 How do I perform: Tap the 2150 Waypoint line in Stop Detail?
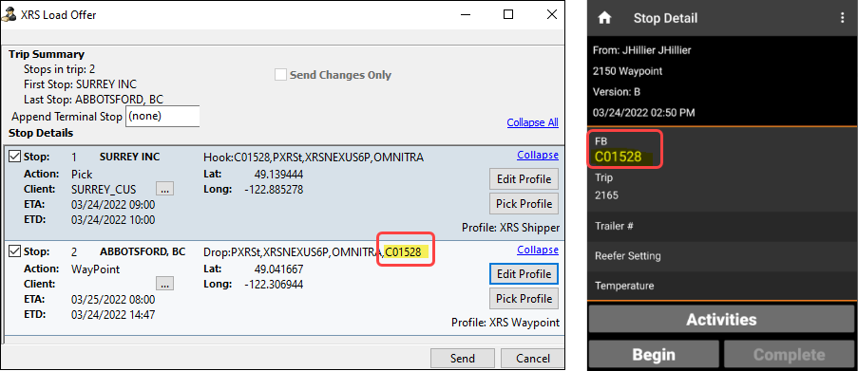click(628, 71)
